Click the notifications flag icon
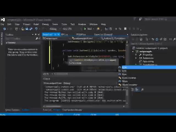 click(x=135, y=19)
